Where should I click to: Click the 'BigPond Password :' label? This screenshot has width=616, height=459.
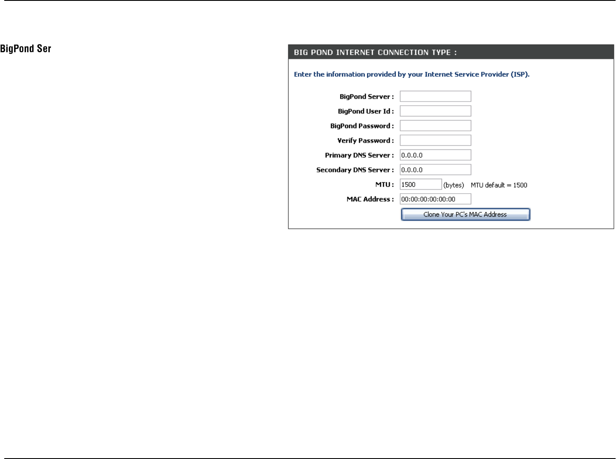[x=362, y=126]
